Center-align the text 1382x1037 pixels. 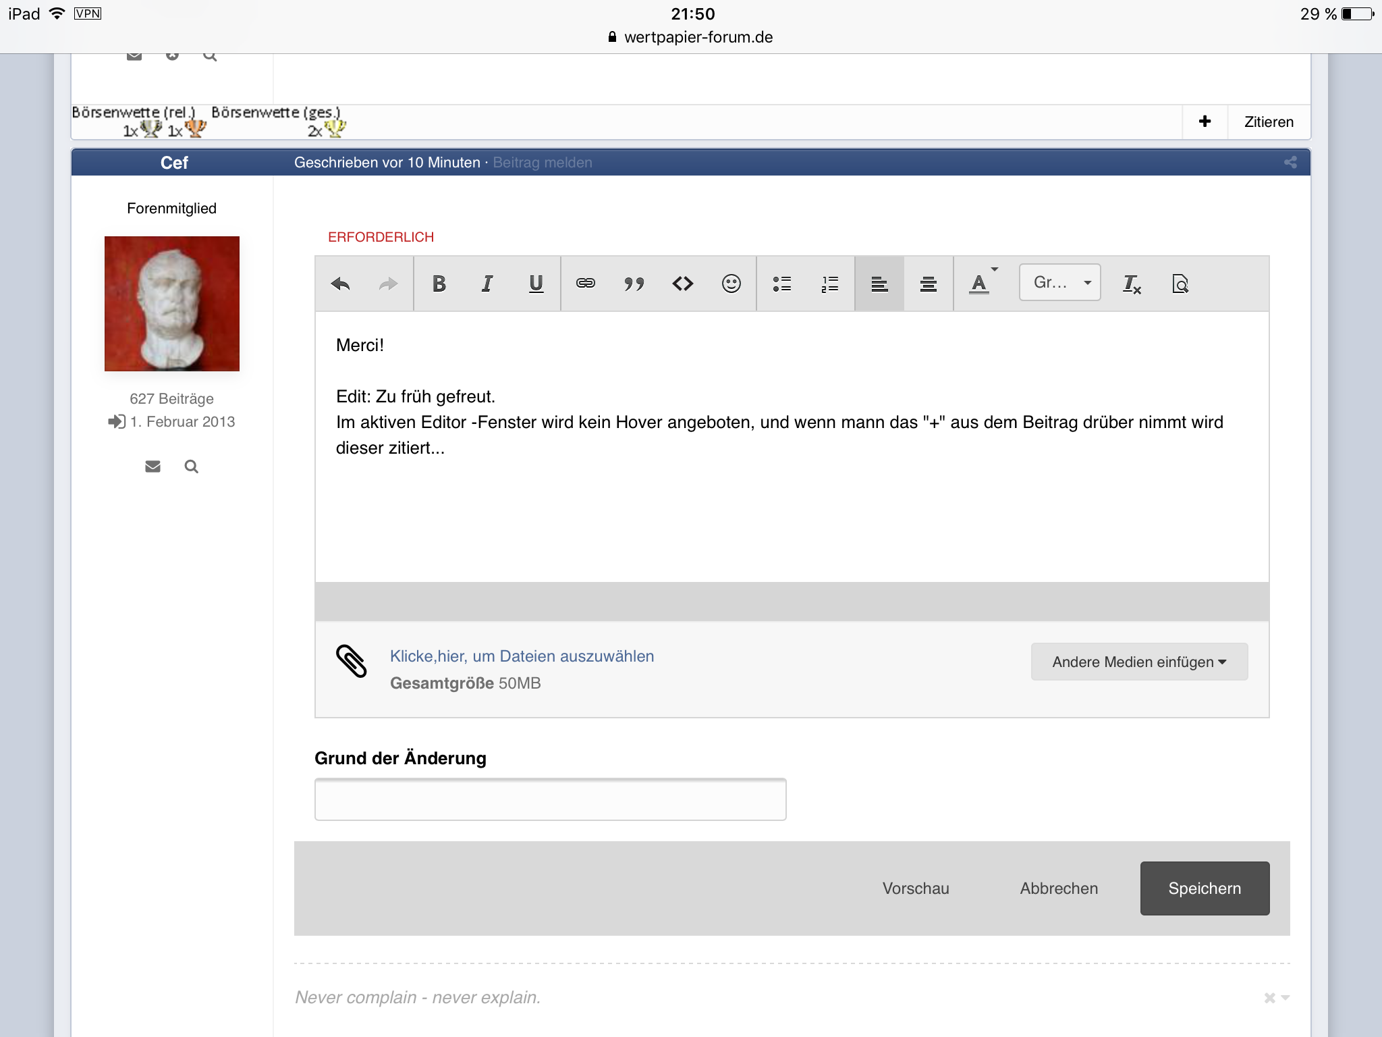click(928, 284)
